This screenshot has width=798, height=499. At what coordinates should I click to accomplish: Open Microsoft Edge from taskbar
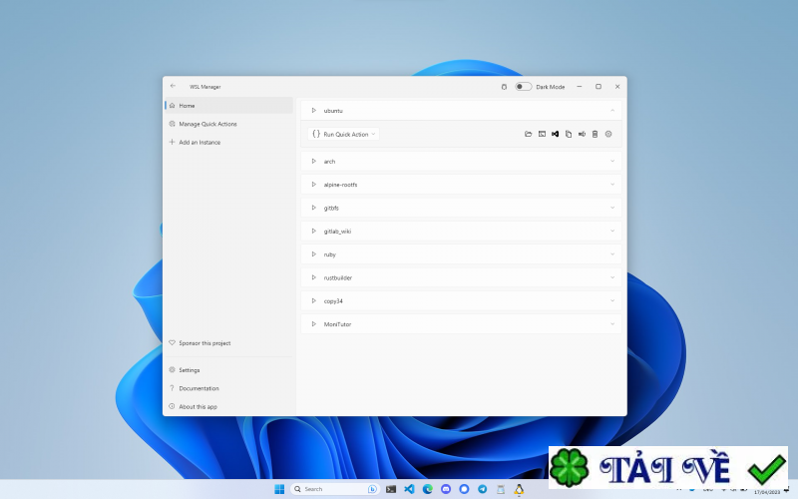pos(428,489)
